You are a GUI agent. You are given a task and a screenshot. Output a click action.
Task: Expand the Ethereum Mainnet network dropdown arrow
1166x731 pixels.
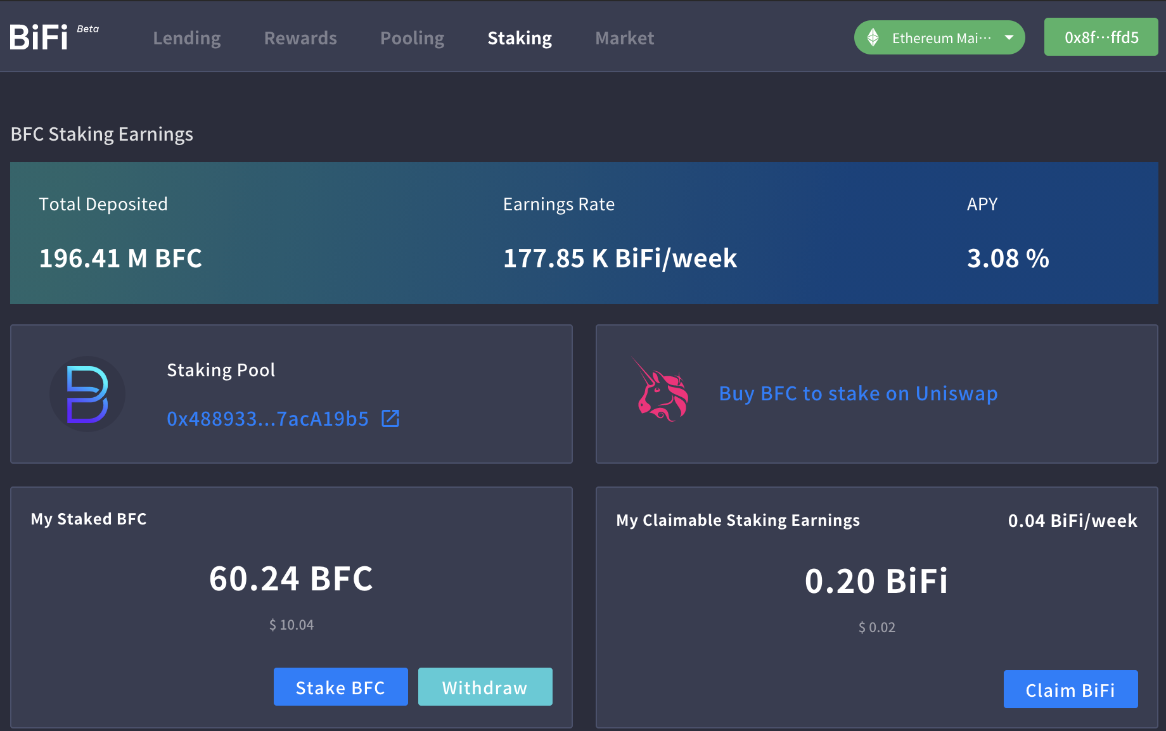click(x=1009, y=37)
